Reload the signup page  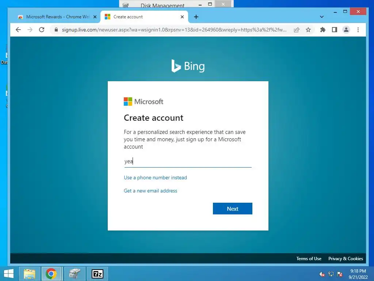pos(42,30)
